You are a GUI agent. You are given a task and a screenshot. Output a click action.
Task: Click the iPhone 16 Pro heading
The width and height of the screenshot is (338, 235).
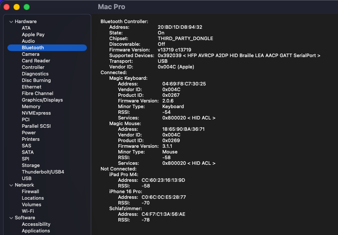click(x=126, y=191)
